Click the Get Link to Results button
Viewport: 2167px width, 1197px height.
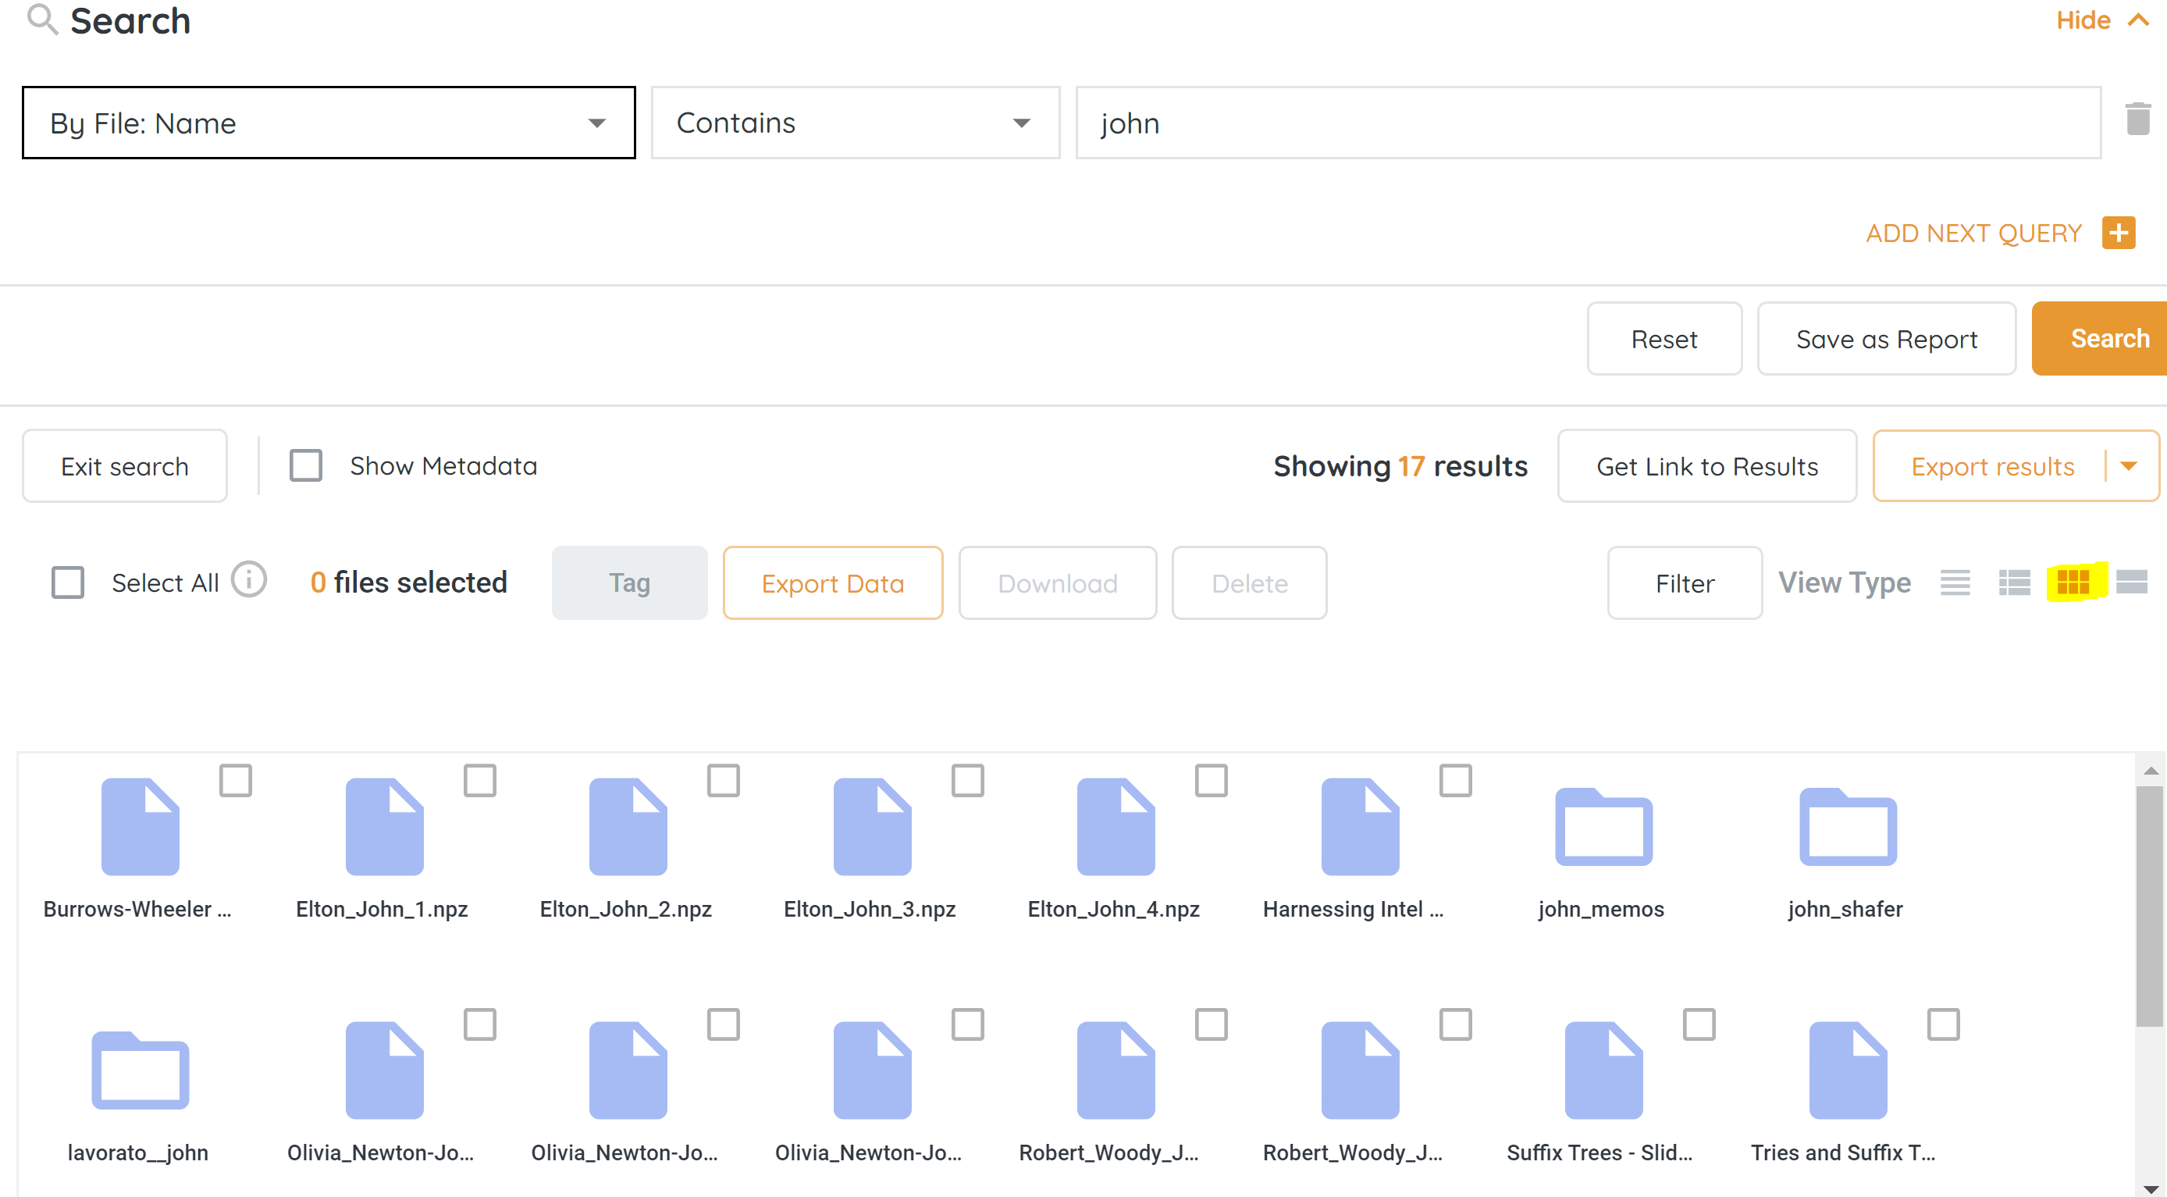pyautogui.click(x=1707, y=467)
